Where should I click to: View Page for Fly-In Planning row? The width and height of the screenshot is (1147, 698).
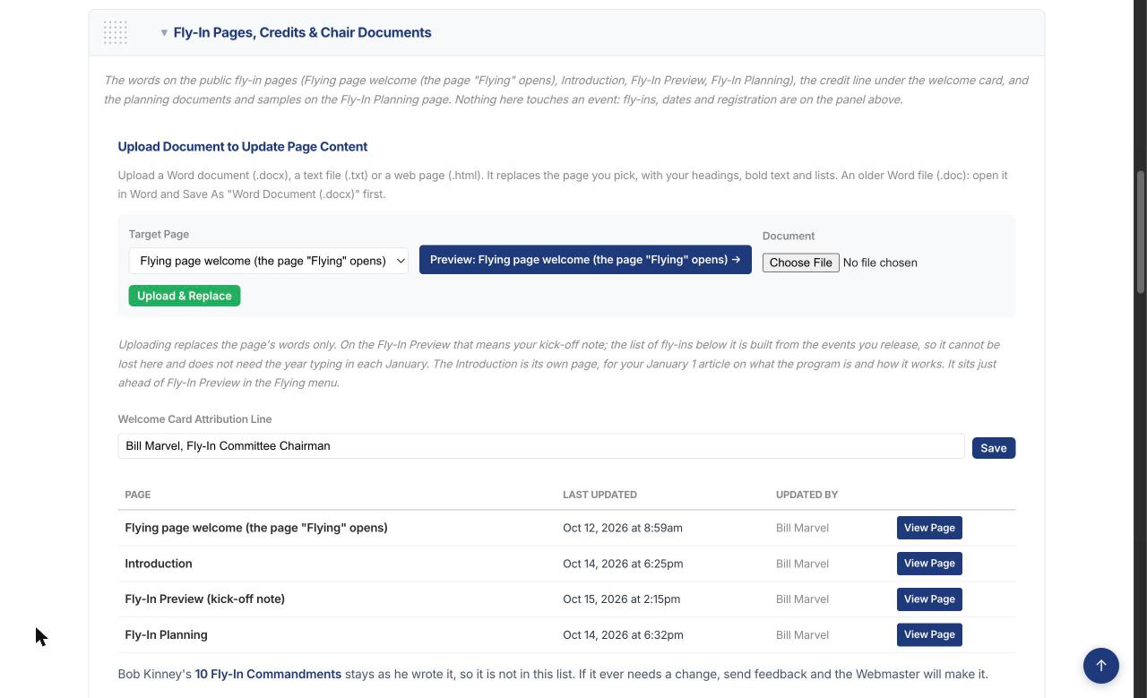(x=929, y=635)
